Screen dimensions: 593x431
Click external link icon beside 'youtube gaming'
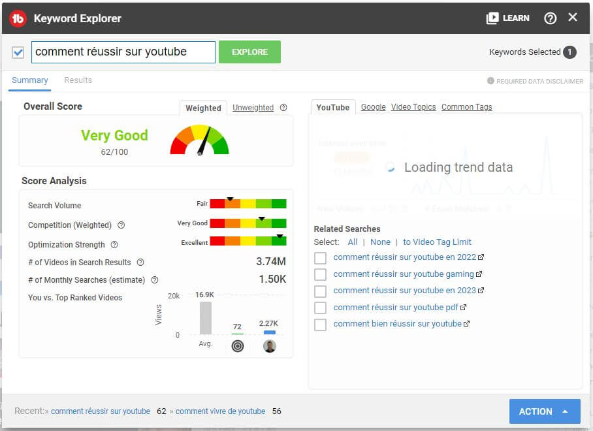(x=479, y=274)
